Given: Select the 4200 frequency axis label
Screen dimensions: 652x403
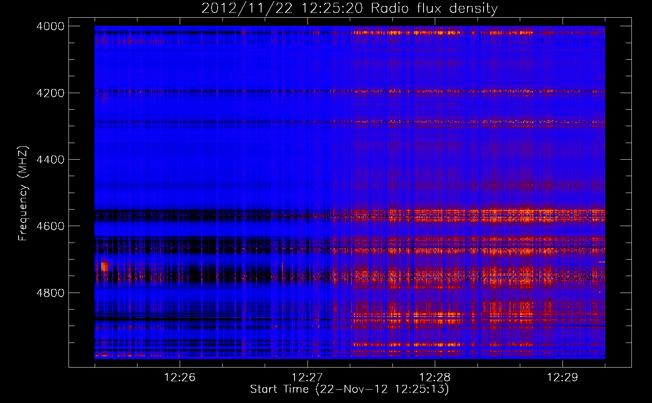Looking at the screenshot, I should pos(50,93).
